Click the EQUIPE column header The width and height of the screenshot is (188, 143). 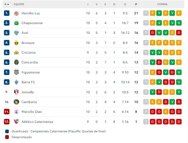click(19, 4)
